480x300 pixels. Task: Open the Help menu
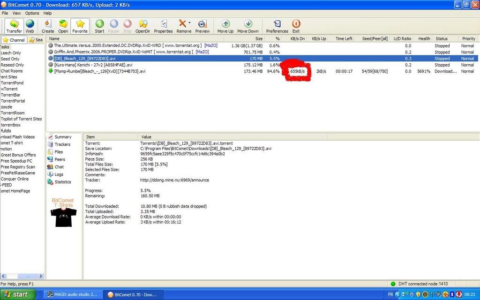click(47, 13)
